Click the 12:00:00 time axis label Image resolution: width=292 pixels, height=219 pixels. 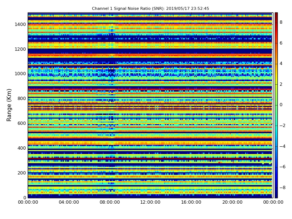coord(150,202)
